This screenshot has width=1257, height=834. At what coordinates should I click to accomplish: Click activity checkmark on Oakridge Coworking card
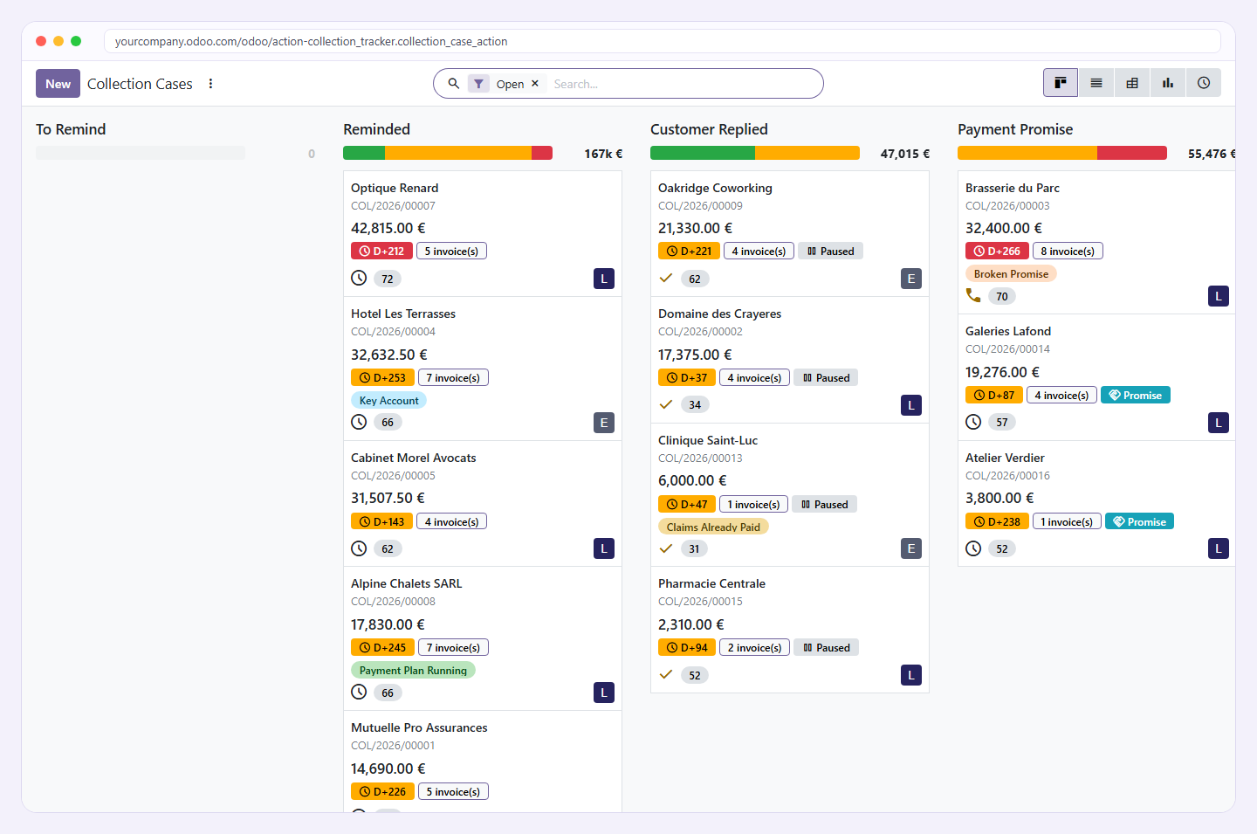coord(666,278)
